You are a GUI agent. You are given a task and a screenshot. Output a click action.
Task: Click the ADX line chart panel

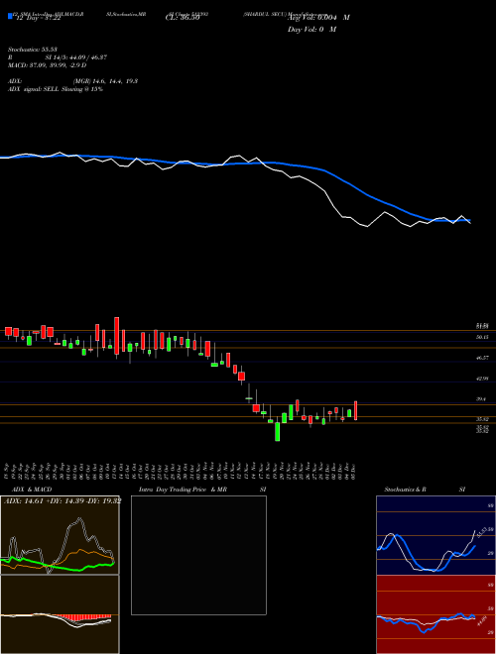[60, 535]
